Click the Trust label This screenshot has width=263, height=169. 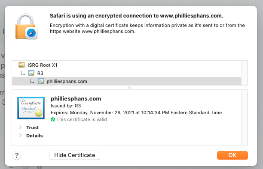pyautogui.click(x=32, y=127)
